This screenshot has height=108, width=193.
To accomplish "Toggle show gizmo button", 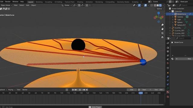I will 139,5.
